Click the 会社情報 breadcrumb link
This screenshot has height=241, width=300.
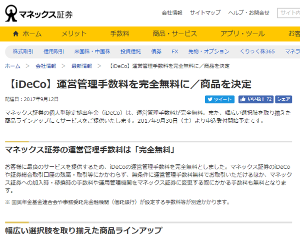[46, 66]
